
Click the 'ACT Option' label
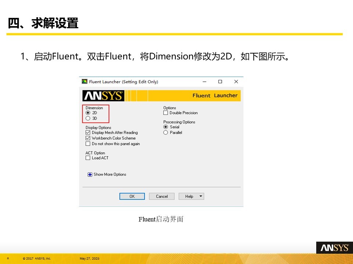95,153
